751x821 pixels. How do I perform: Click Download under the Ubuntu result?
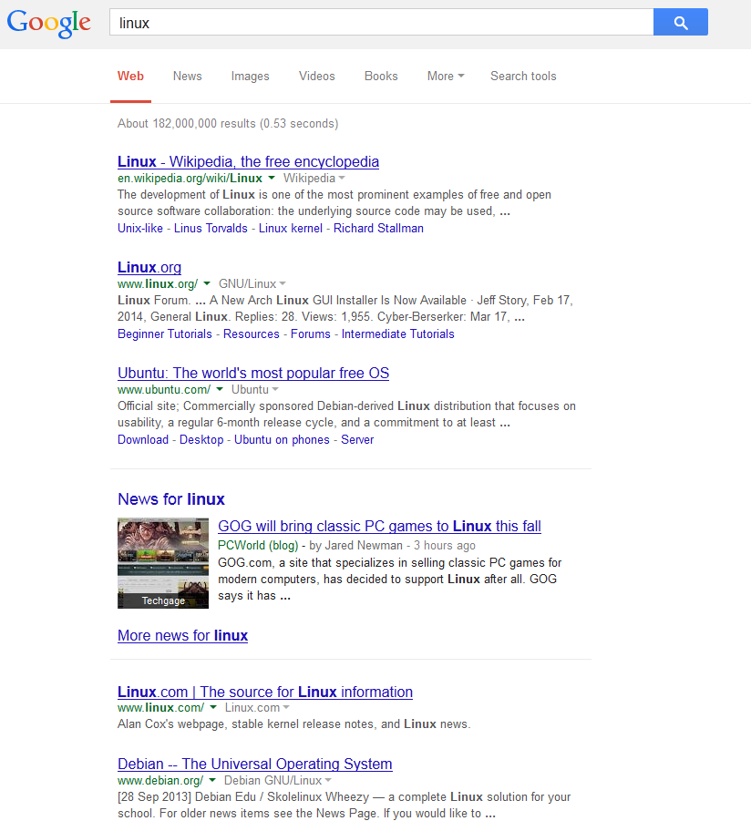142,439
